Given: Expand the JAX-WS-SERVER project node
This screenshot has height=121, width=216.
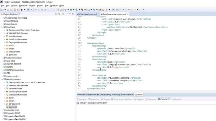Looking at the screenshot, I should pos(2,64).
